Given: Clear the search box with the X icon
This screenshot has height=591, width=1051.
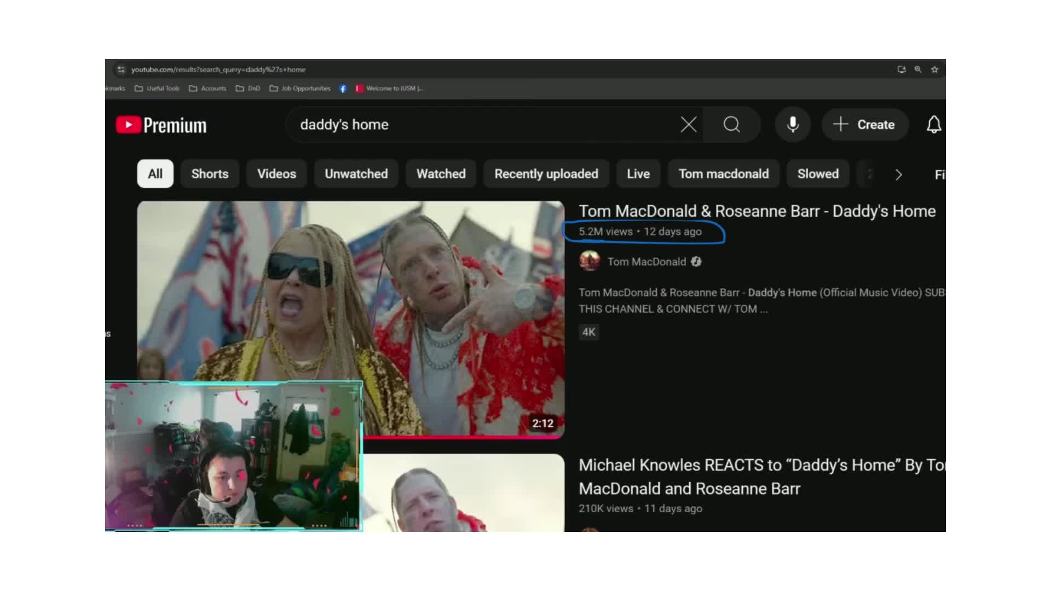Looking at the screenshot, I should (x=688, y=125).
